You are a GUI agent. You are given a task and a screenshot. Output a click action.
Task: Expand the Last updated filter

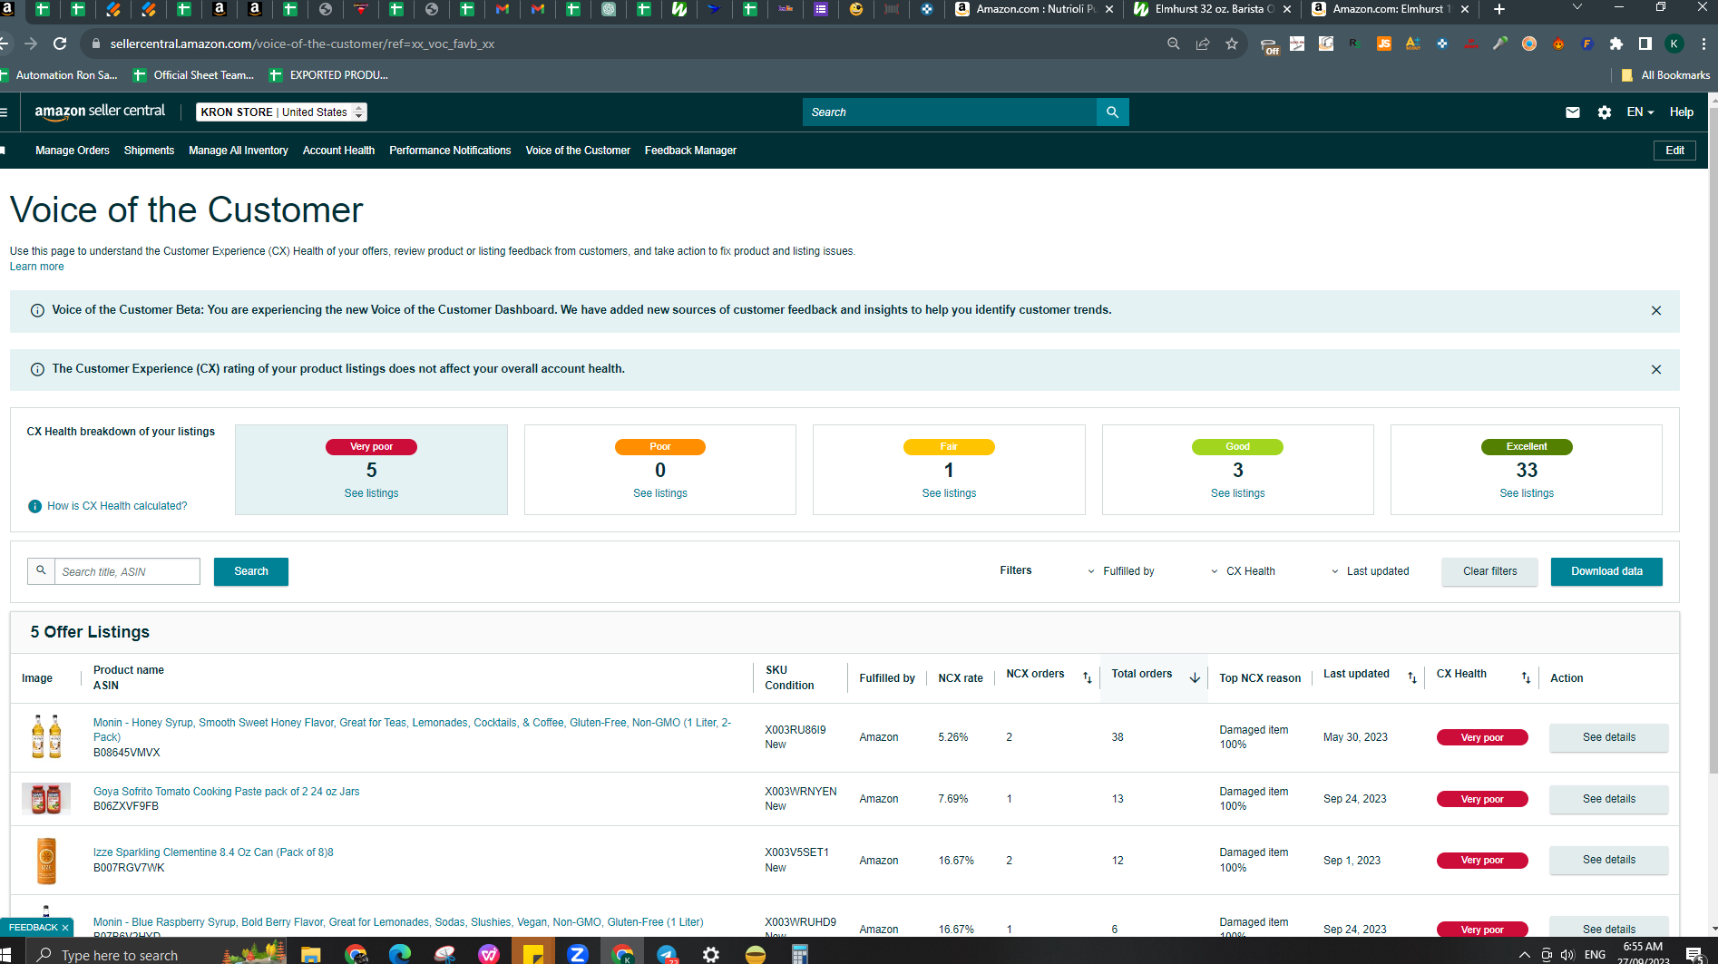tap(1370, 571)
